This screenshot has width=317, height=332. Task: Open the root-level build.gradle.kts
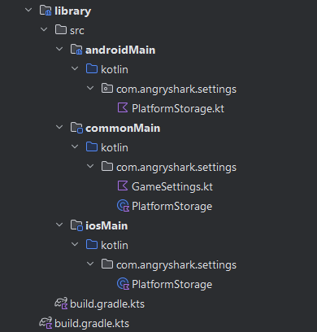point(92,324)
